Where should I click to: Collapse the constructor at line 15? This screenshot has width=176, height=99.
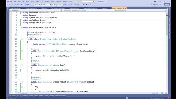[x=22, y=51]
